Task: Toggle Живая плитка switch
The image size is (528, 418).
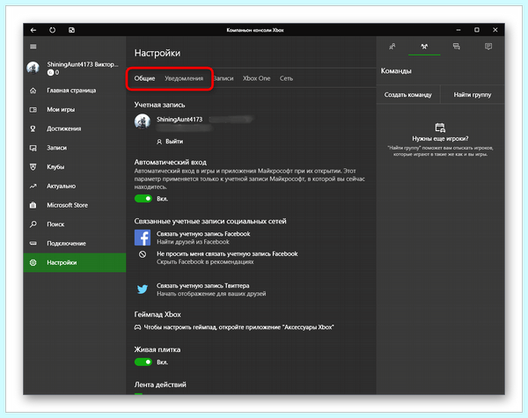Action: (x=143, y=362)
